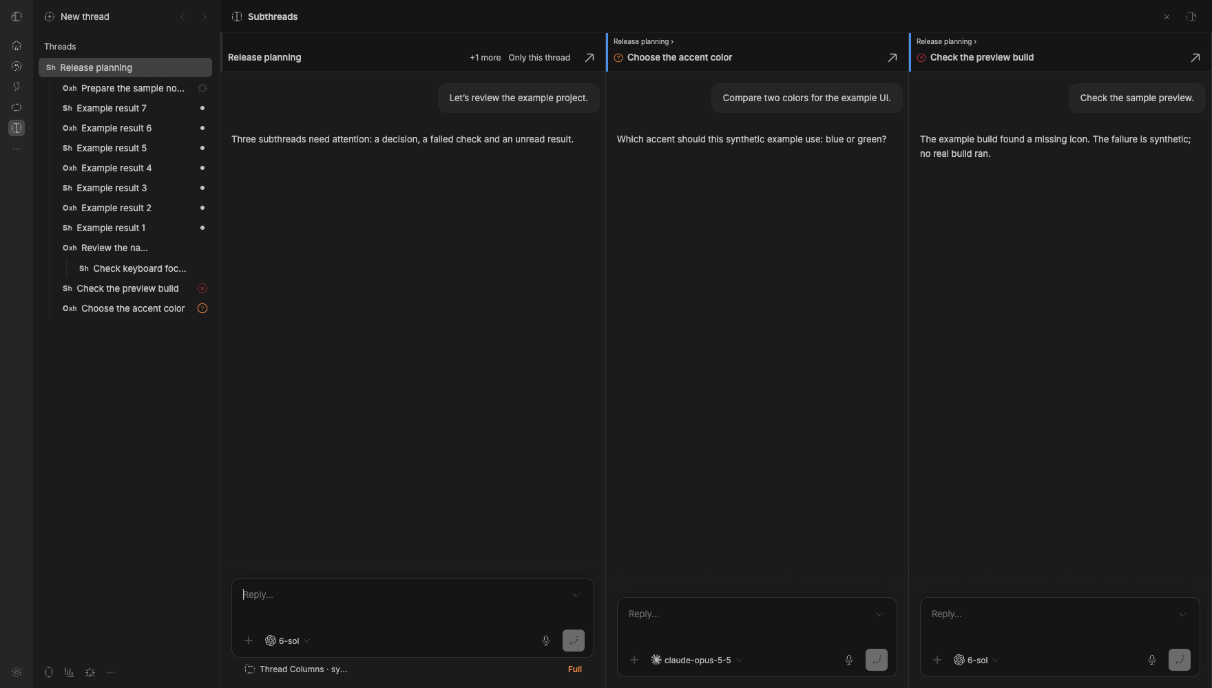Open Check the preview build in full view arrow
Screen dimensions: 1212x688
coord(1195,58)
